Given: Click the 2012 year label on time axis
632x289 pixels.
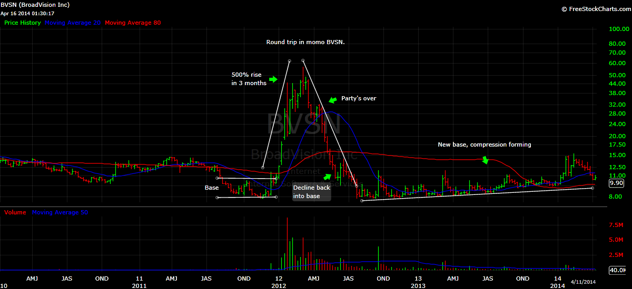Looking at the screenshot, I should pyautogui.click(x=279, y=285).
